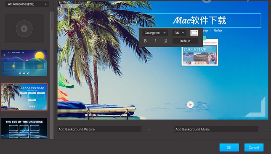
Task: Click the red play button on preview
Action: pos(190,105)
